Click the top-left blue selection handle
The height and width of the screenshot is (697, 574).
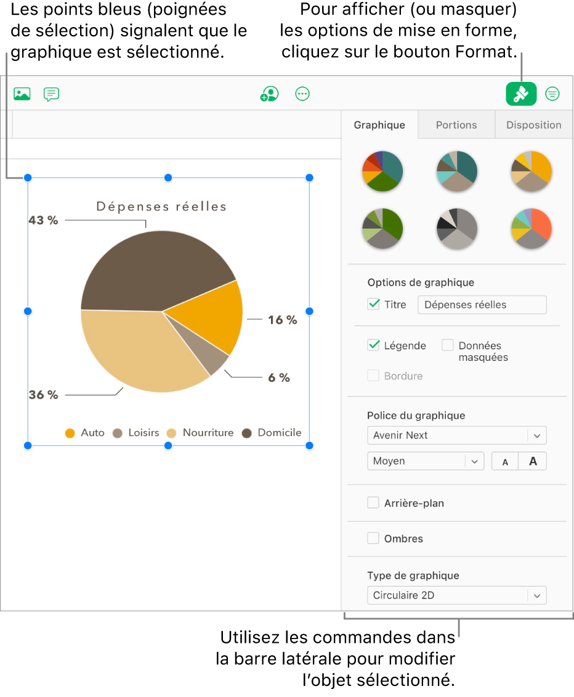coord(28,178)
